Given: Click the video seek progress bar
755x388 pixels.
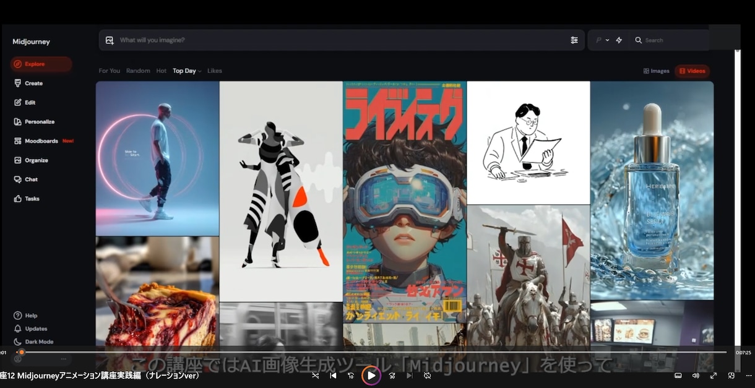Looking at the screenshot, I should (x=371, y=352).
